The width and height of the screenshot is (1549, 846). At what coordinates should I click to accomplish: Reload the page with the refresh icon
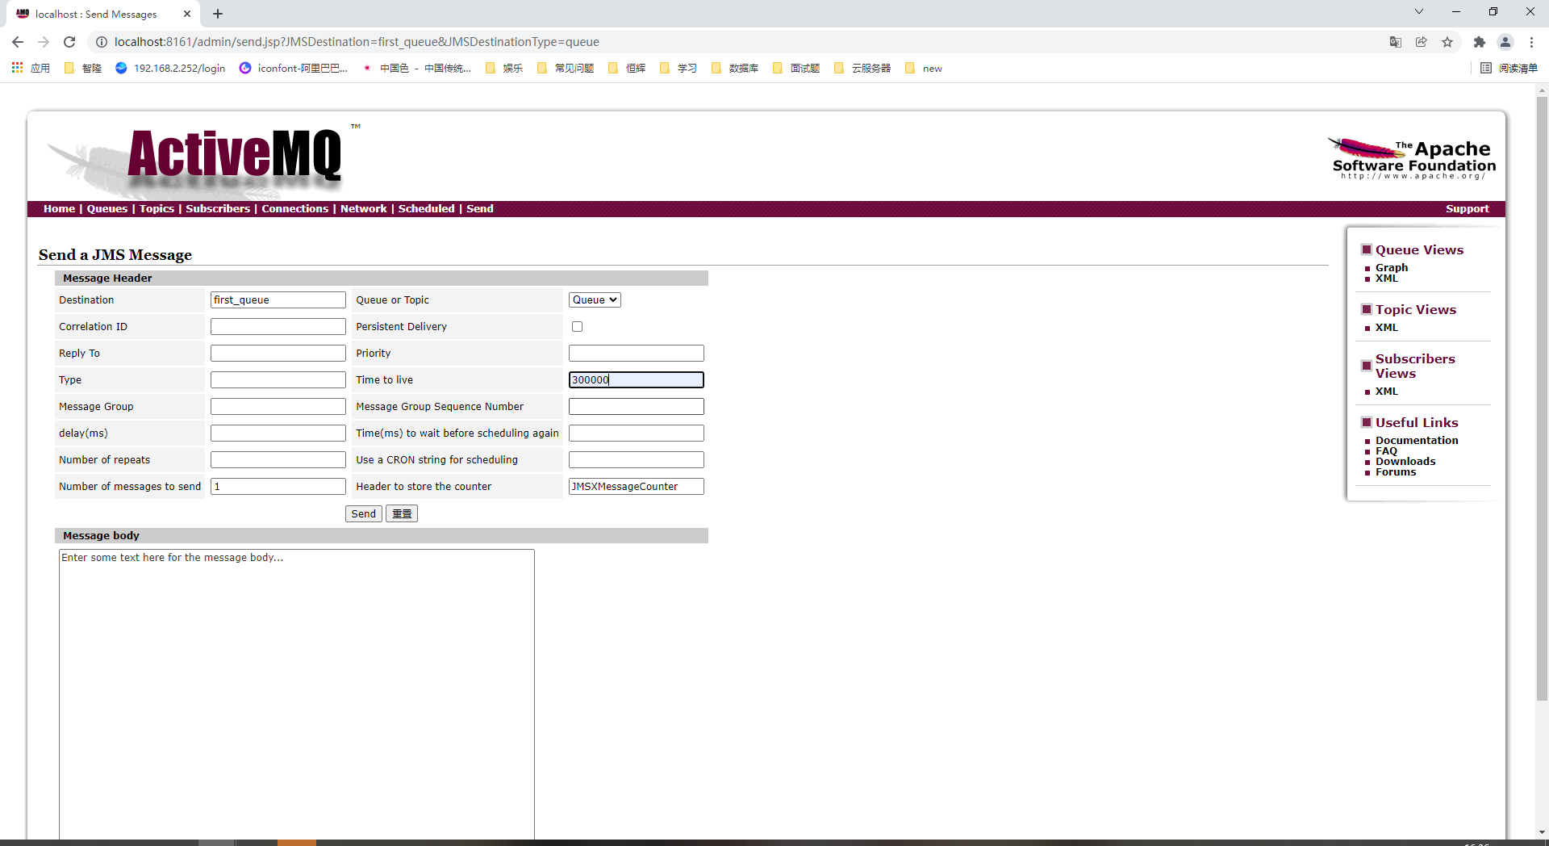tap(69, 42)
